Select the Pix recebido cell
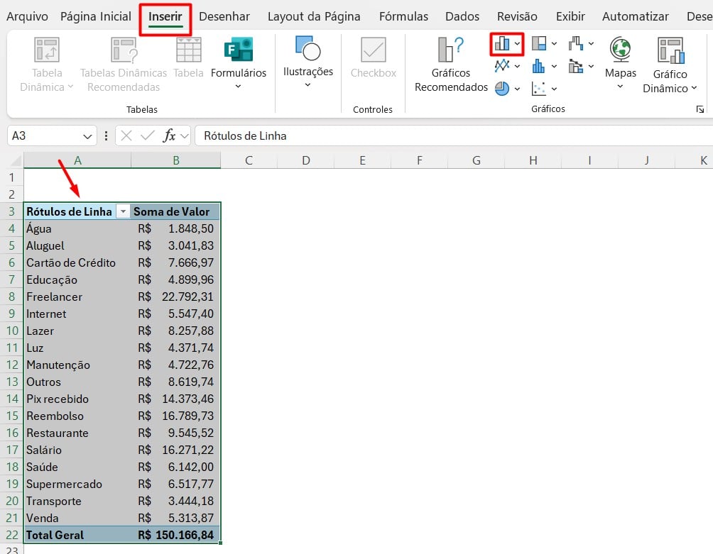This screenshot has height=554, width=713. click(x=77, y=399)
